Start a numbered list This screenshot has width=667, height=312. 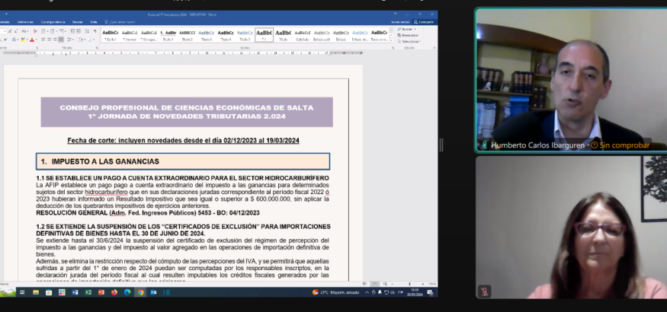tap(52, 31)
